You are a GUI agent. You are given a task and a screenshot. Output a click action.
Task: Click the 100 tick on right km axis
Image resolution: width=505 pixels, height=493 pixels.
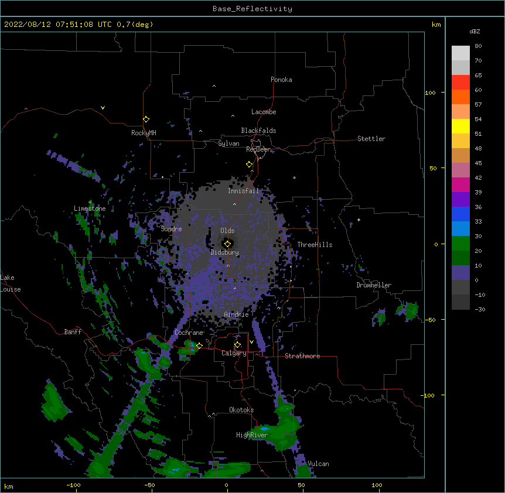pyautogui.click(x=430, y=93)
